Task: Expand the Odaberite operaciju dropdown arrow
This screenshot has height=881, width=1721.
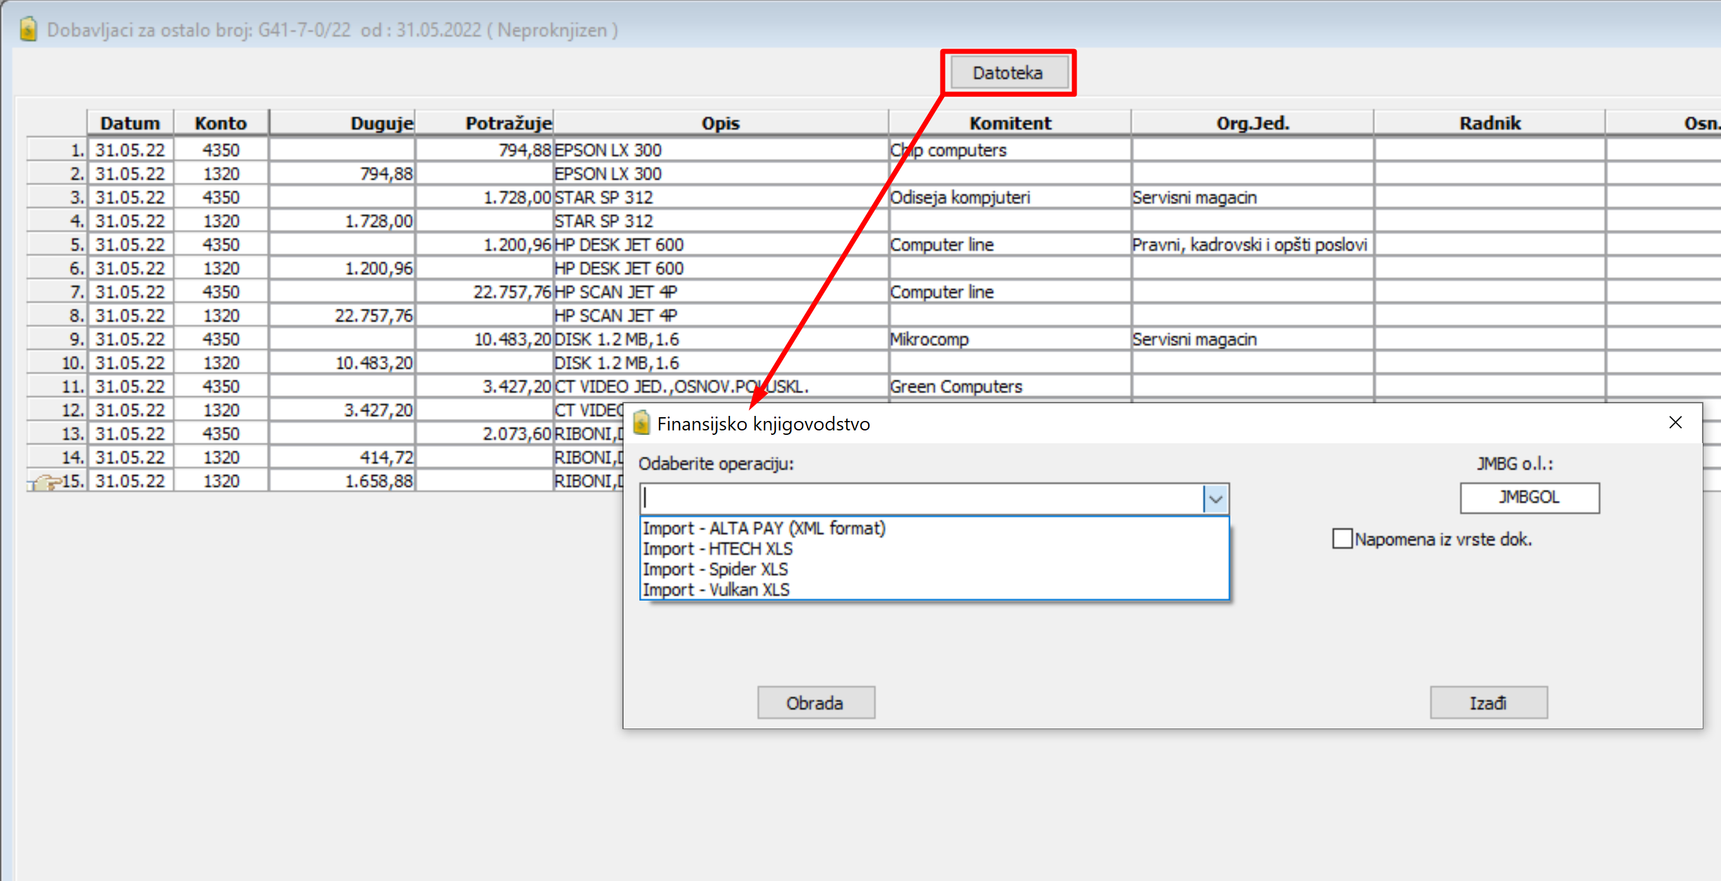Action: [x=1215, y=498]
